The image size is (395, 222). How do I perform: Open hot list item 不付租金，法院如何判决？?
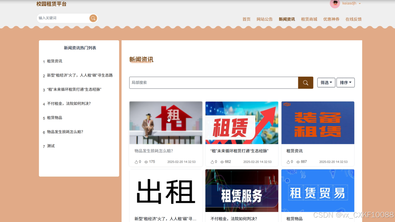coord(69,104)
